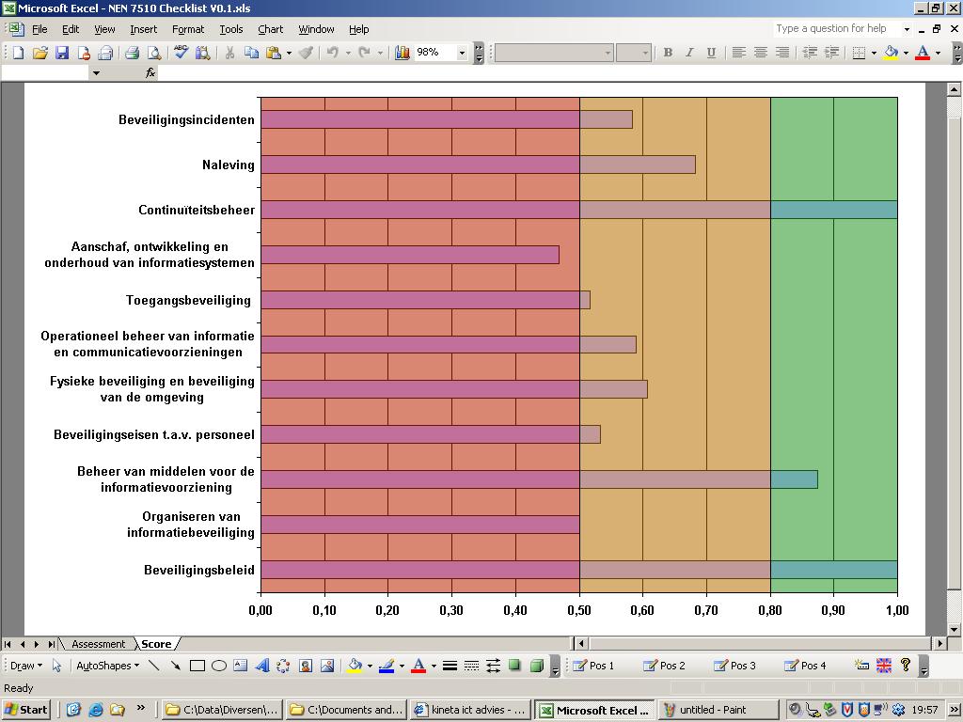Screen dimensions: 963x722
Task: Click the Pos 1 toolbar button
Action: pos(593,666)
